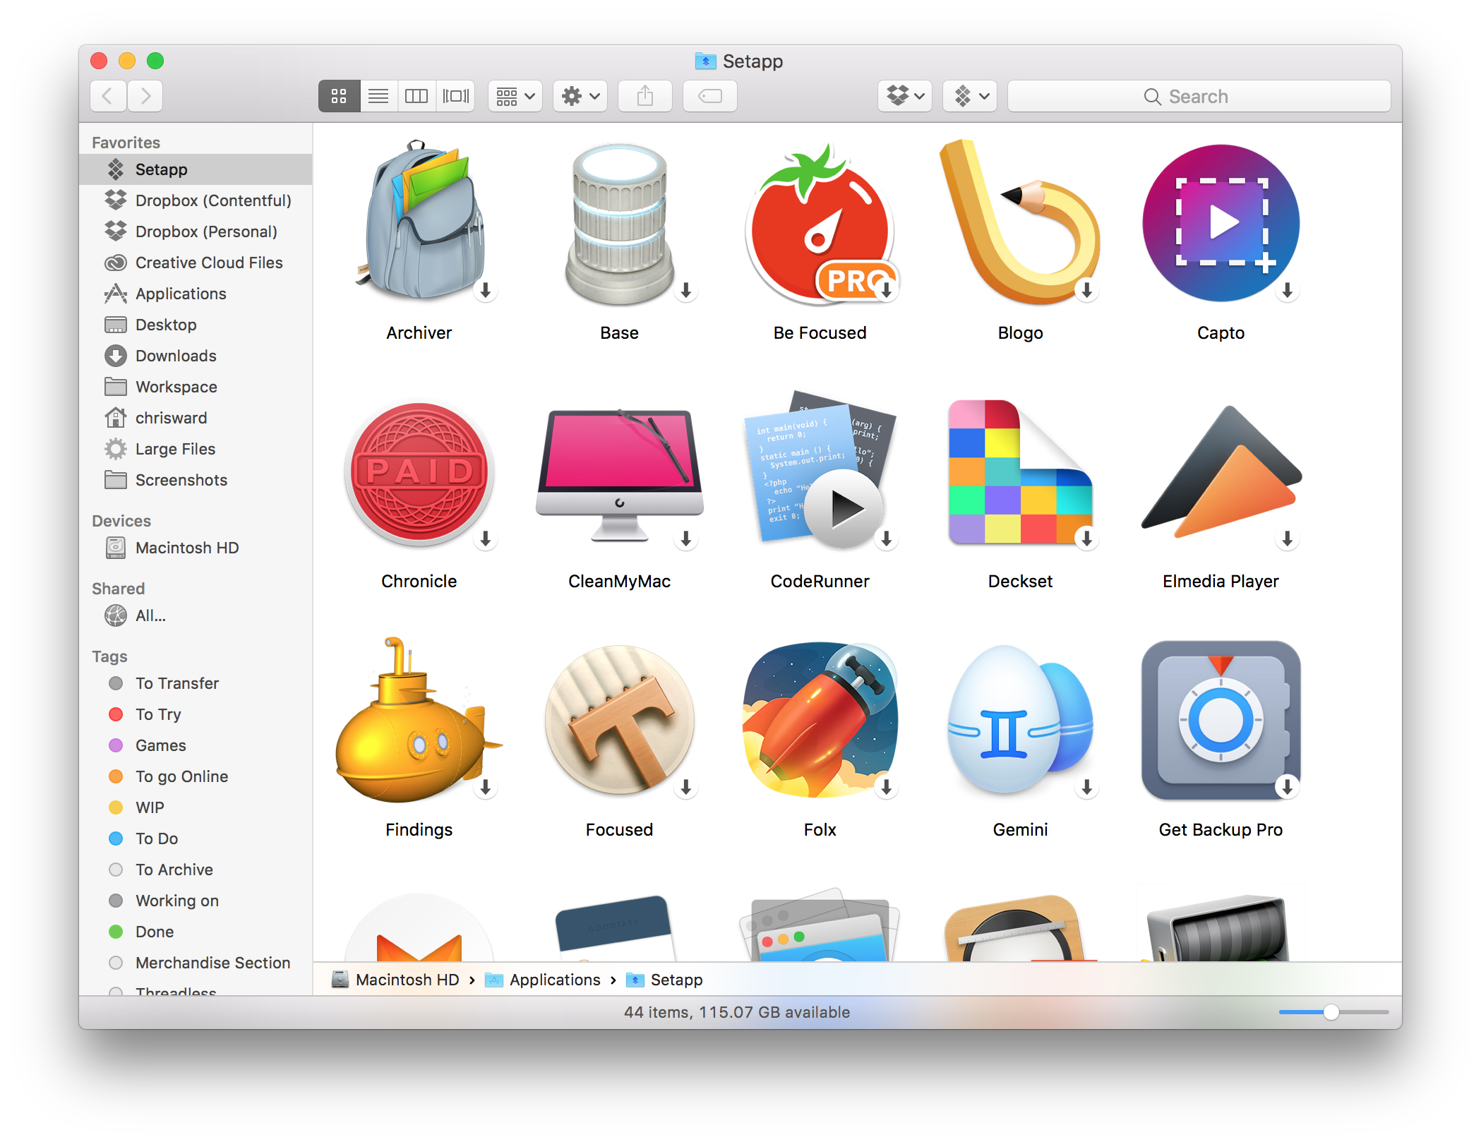The width and height of the screenshot is (1481, 1142).
Task: Click Applications in the path bar
Action: point(554,980)
